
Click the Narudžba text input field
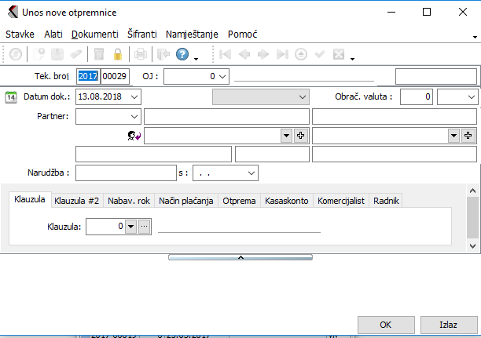tap(126, 173)
